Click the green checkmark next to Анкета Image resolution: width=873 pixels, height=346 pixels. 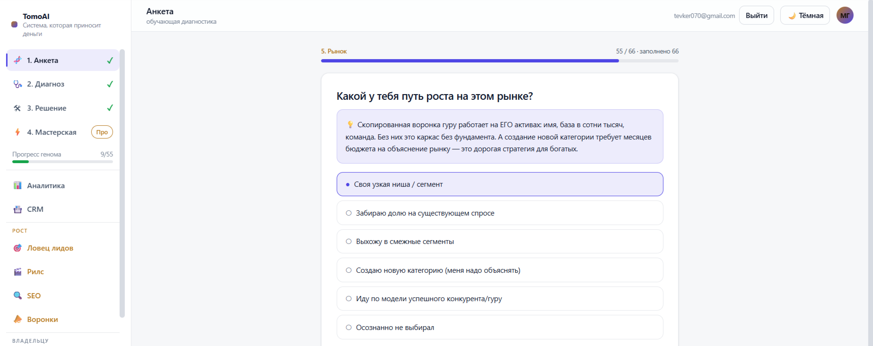point(110,61)
